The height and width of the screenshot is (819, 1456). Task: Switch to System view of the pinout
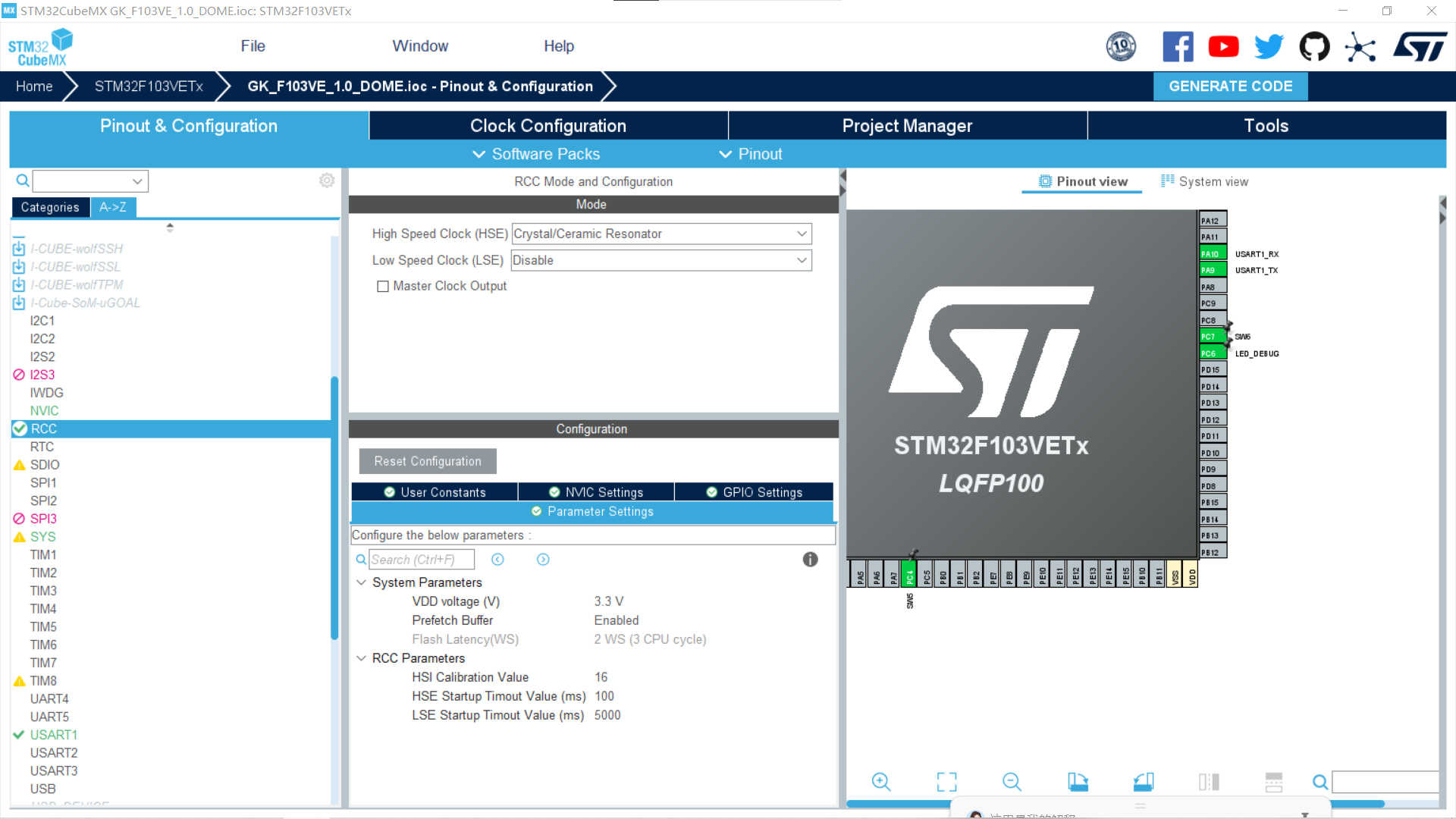coord(1206,181)
